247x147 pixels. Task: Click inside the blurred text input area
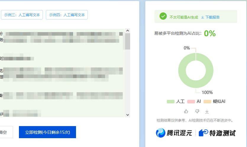[x=62, y=73]
